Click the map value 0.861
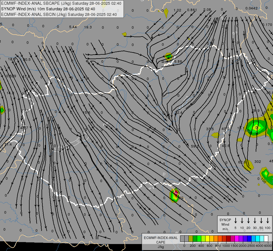 pos(192,10)
